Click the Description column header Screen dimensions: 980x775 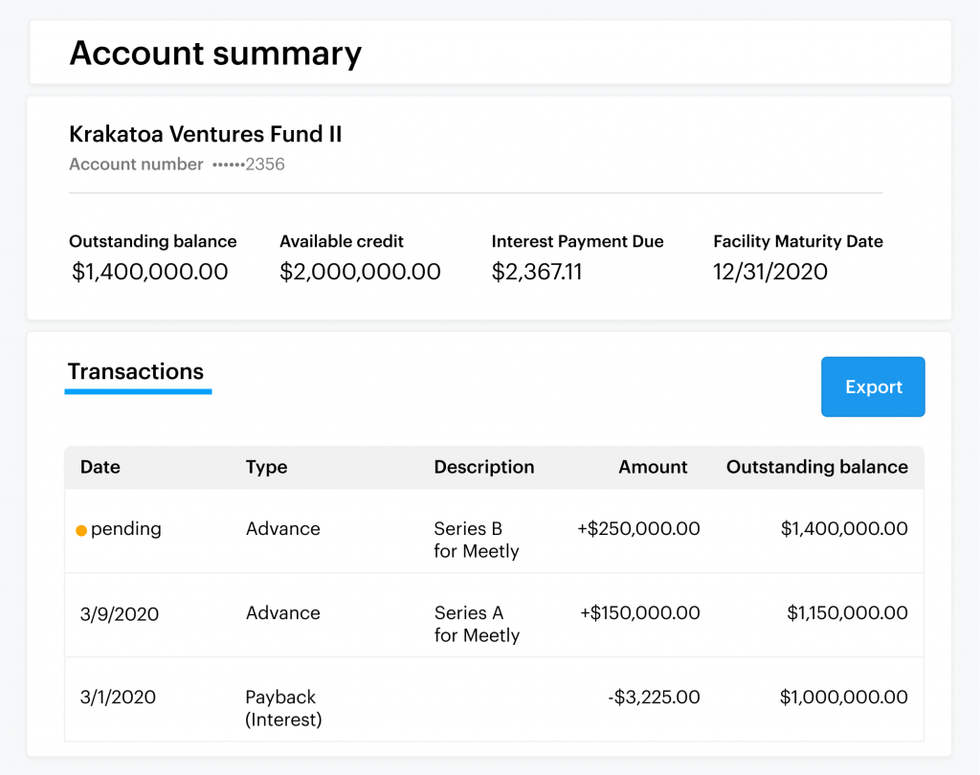click(x=483, y=467)
